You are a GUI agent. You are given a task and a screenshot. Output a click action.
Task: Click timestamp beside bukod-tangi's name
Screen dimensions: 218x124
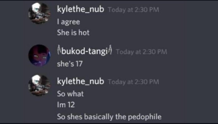tap(141, 52)
